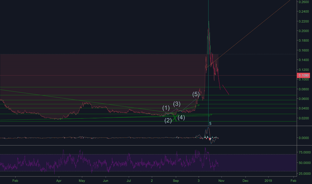Select the (2) wave label

(x=168, y=120)
